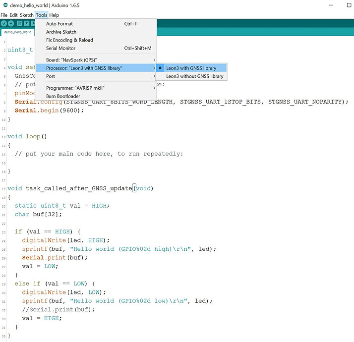
Task: Click the "digitalWrite(led, LOW);" line
Action: pos(64,292)
